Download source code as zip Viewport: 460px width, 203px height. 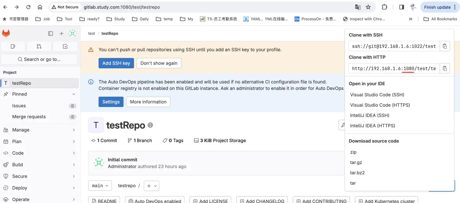[x=353, y=152]
